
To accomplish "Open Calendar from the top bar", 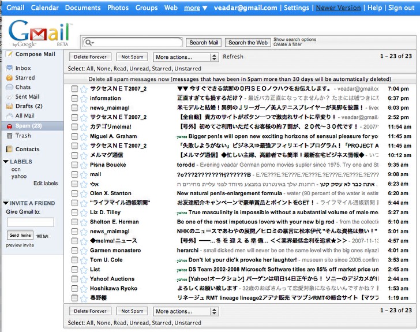I will (x=45, y=8).
